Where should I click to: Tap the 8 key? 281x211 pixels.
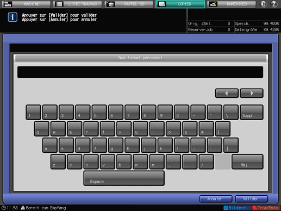tap(149, 112)
